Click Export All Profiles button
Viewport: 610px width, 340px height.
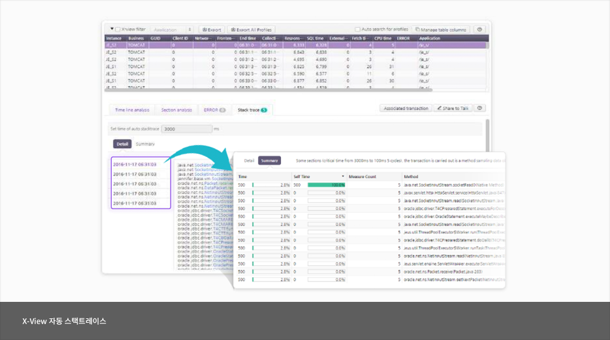click(x=250, y=29)
